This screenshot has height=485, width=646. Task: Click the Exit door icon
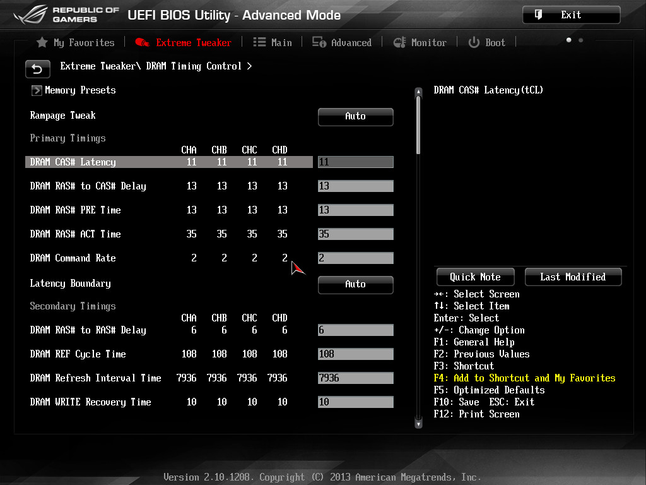pyautogui.click(x=539, y=15)
